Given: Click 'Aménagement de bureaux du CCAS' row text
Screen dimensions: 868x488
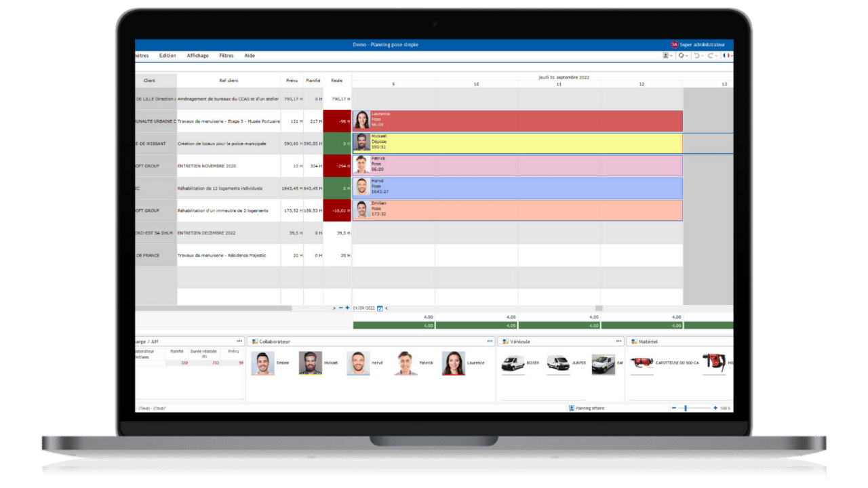Looking at the screenshot, I should point(228,99).
